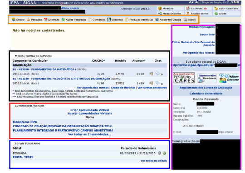Open the Ensino menu
245x173 pixels.
pyautogui.click(x=18, y=20)
